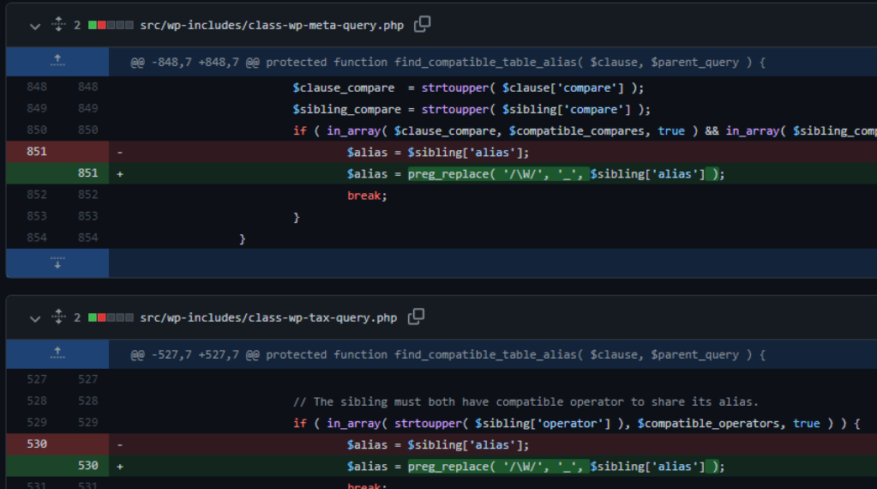Select deleted line number 851
Viewport: 877px width, 489px height.
tap(36, 152)
